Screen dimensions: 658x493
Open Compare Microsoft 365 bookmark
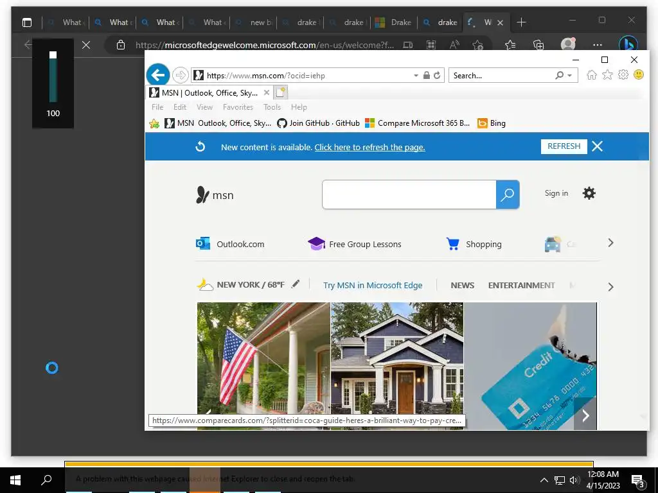point(418,123)
